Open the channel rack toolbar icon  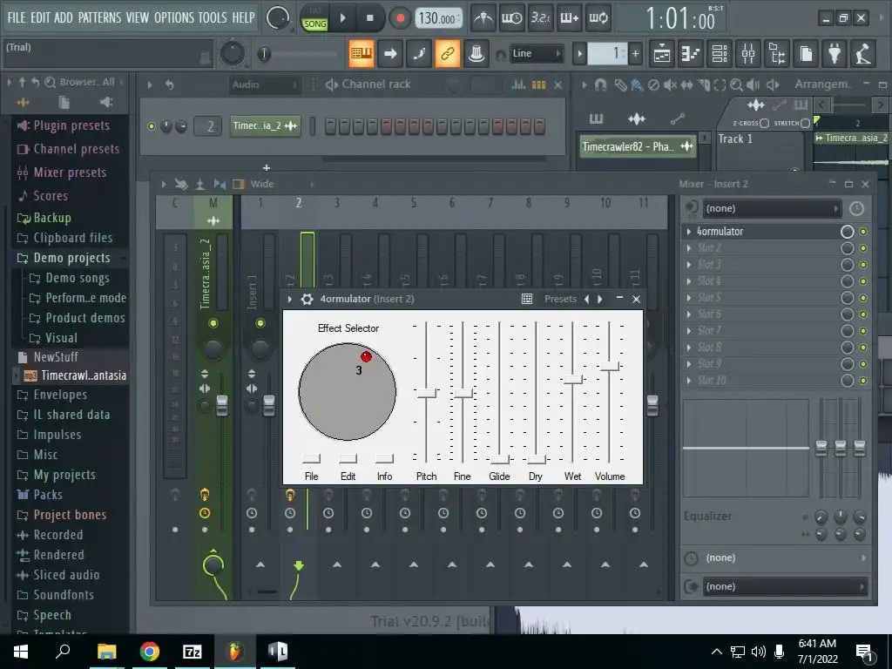click(719, 54)
